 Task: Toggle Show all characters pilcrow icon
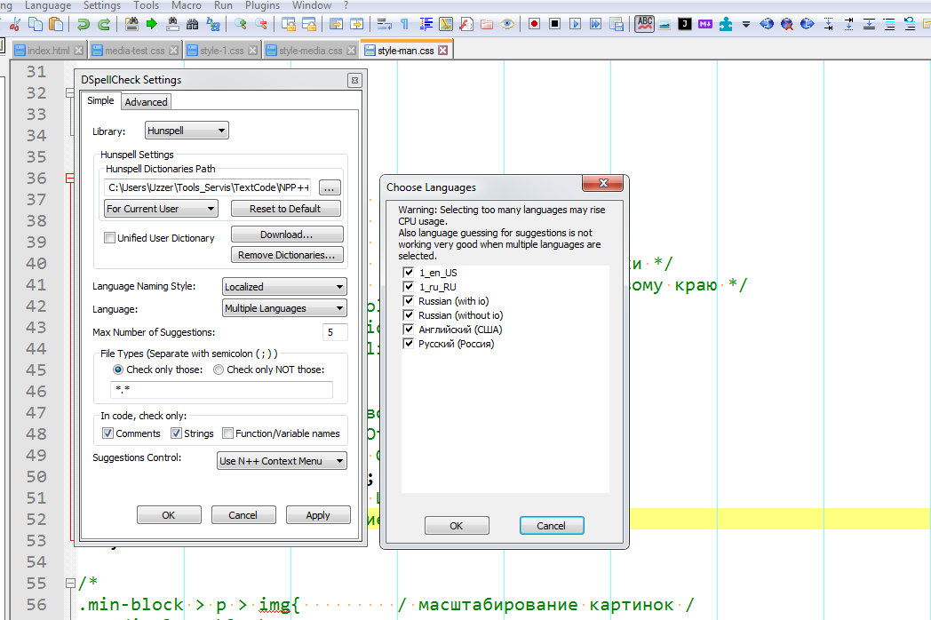pyautogui.click(x=404, y=24)
